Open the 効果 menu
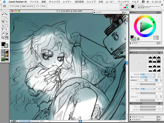Screen dimensions: 164x123 point(101,2)
